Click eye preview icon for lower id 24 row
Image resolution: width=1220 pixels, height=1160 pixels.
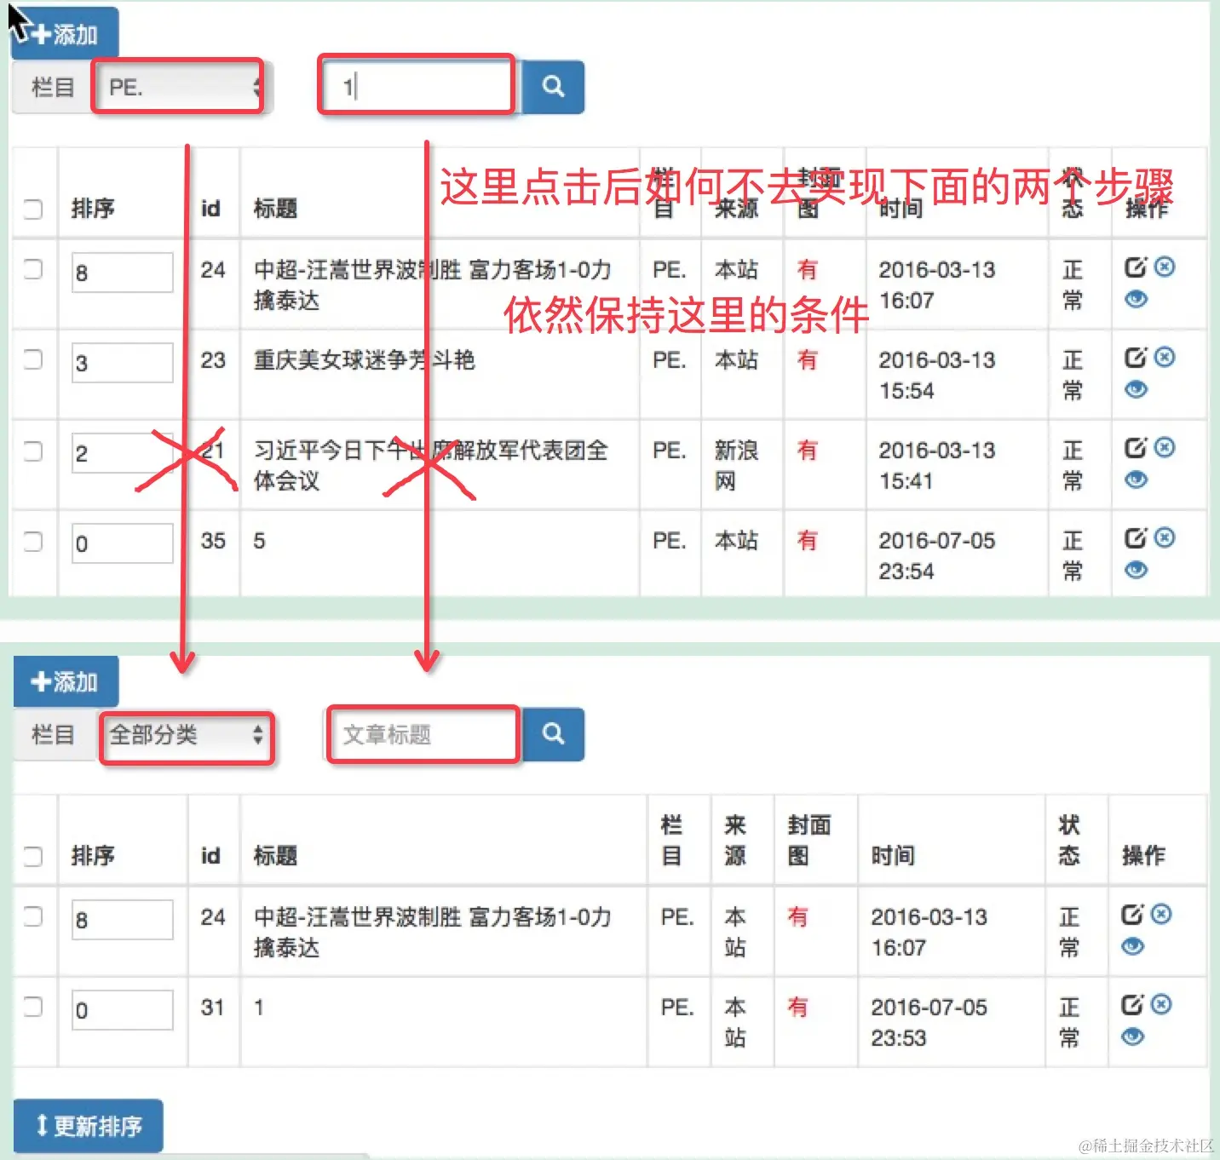pyautogui.click(x=1132, y=946)
